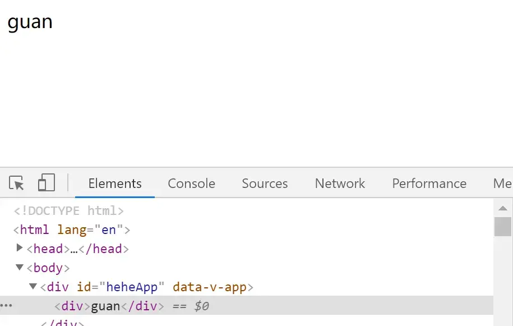Click the guan text on the page
The image size is (513, 326).
point(30,22)
